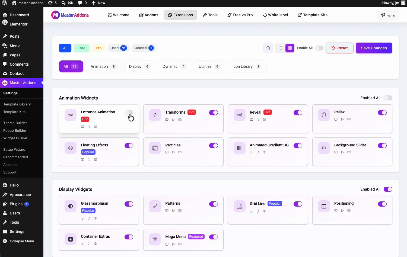This screenshot has height=257, width=407.
Task: Play the Positioning video tutorial icon
Action: [x=342, y=211]
